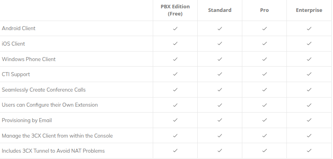The image size is (333, 159).
Task: Select the Pro column header
Action: (264, 10)
